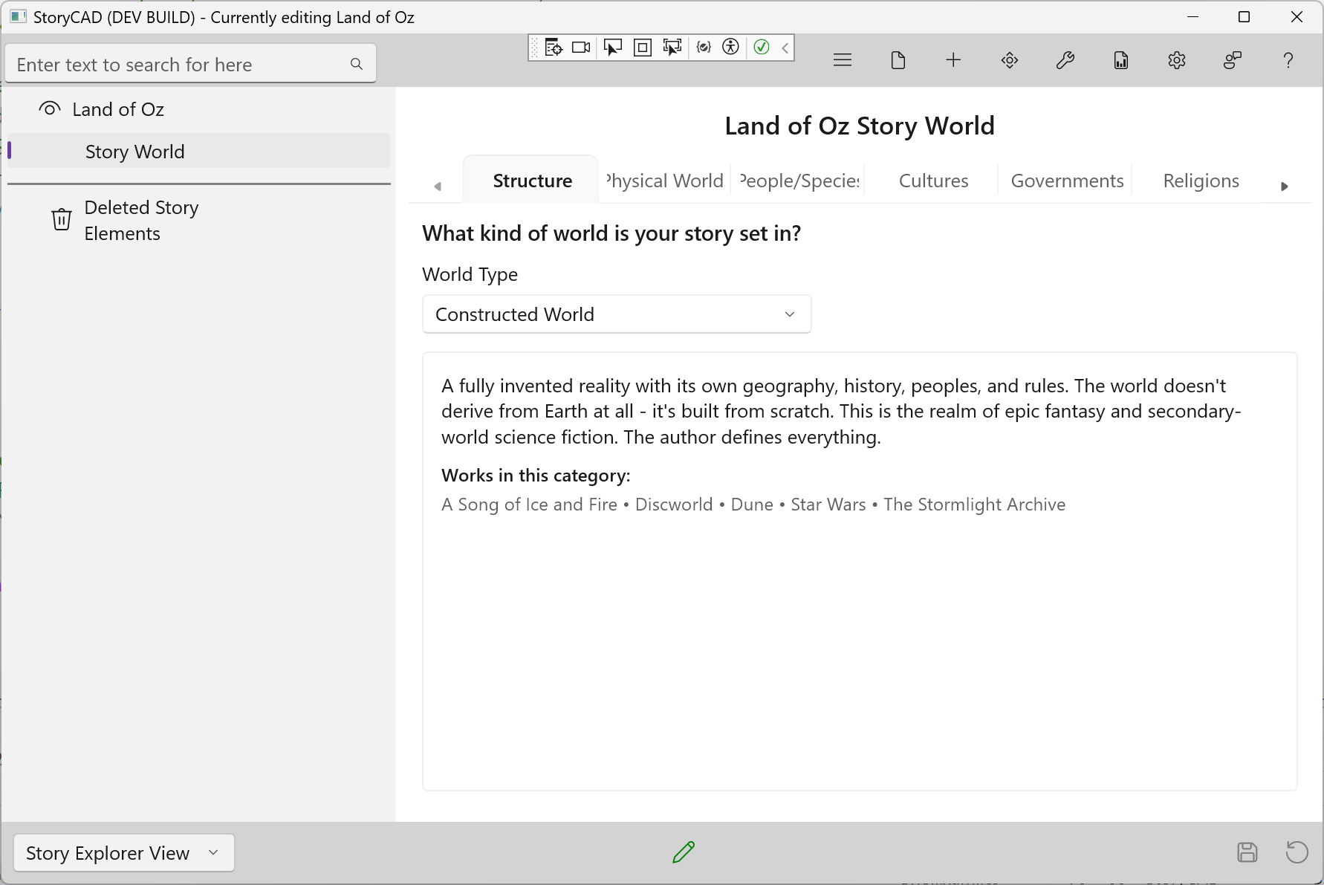This screenshot has width=1324, height=885.
Task: Open the Story Explorer View dropdown
Action: click(x=123, y=853)
